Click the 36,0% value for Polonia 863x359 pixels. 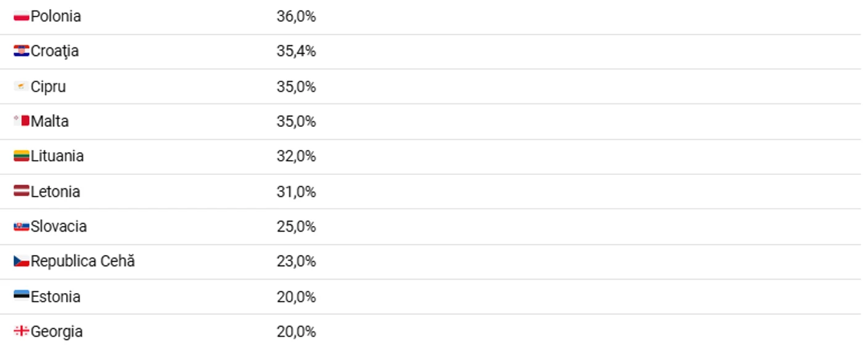tap(297, 17)
